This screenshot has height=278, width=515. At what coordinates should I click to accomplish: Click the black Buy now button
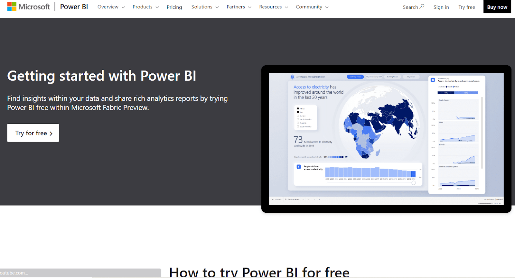point(497,7)
